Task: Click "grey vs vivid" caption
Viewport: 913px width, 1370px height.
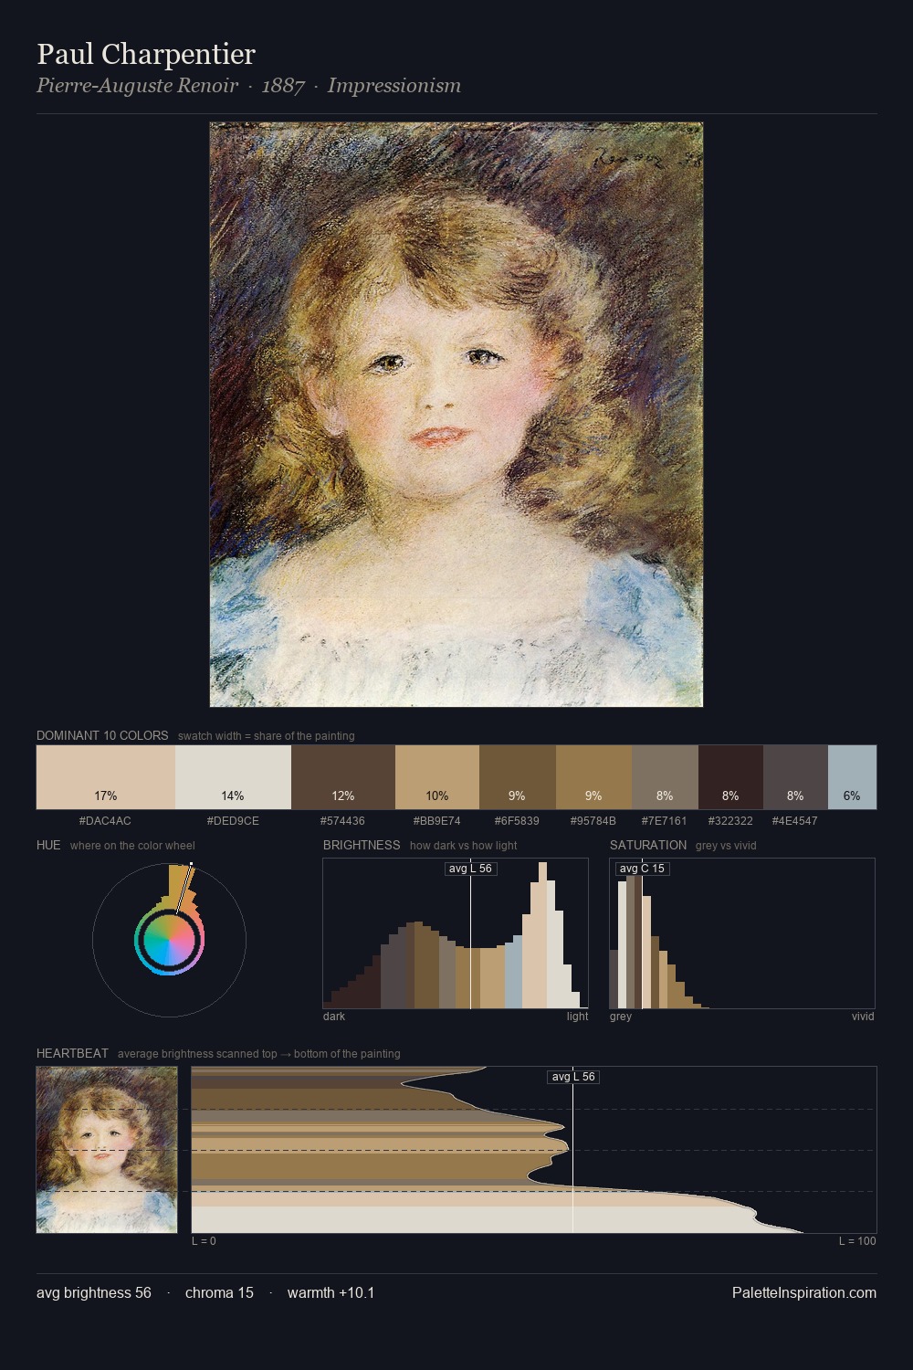Action: [726, 846]
